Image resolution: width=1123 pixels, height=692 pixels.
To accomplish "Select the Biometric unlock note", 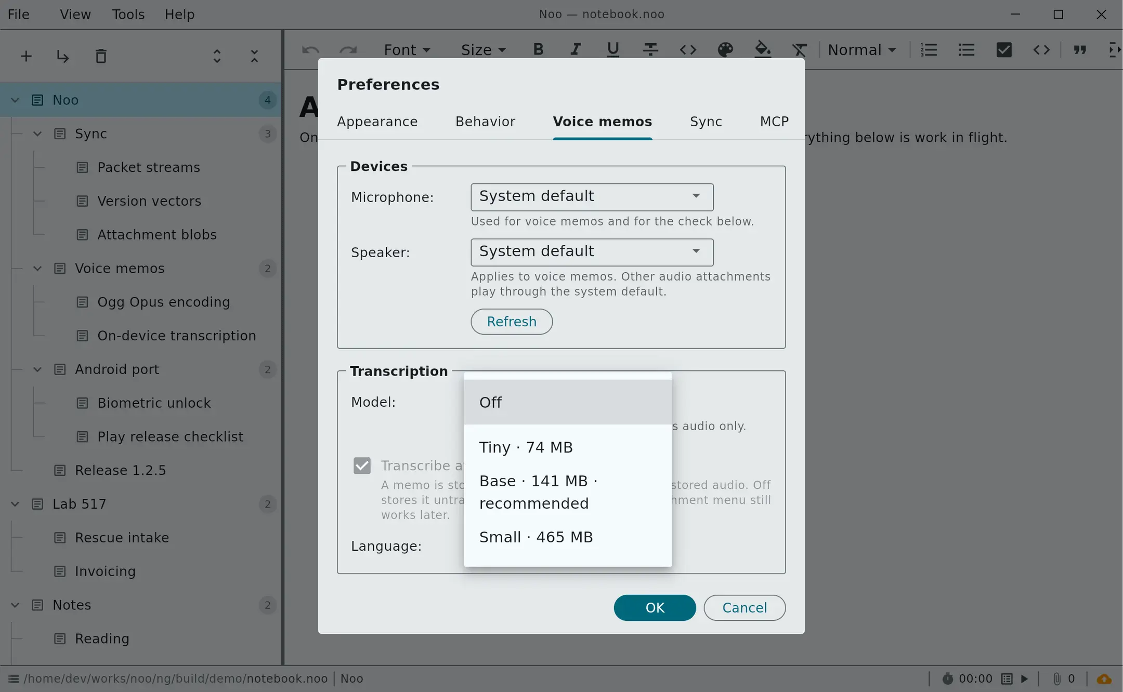I will 154,403.
